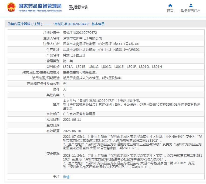This screenshot has width=206, height=184.
Task: Click National Medical Products Administration subtitle
Action: coord(40,11)
